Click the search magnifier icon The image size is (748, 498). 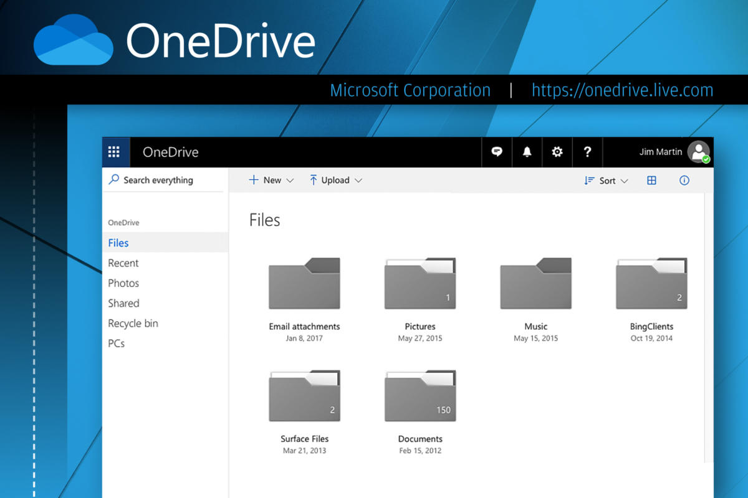[x=114, y=179]
